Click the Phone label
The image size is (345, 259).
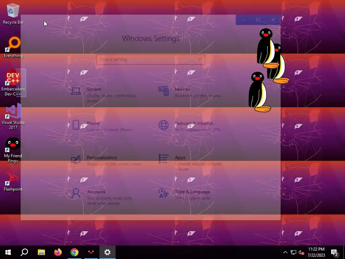93,123
